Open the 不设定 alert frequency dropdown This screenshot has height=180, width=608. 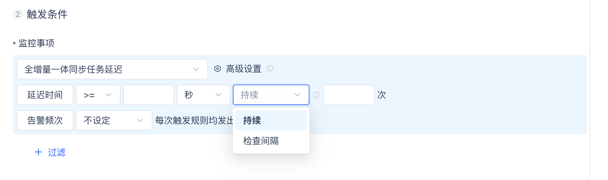[x=114, y=120]
